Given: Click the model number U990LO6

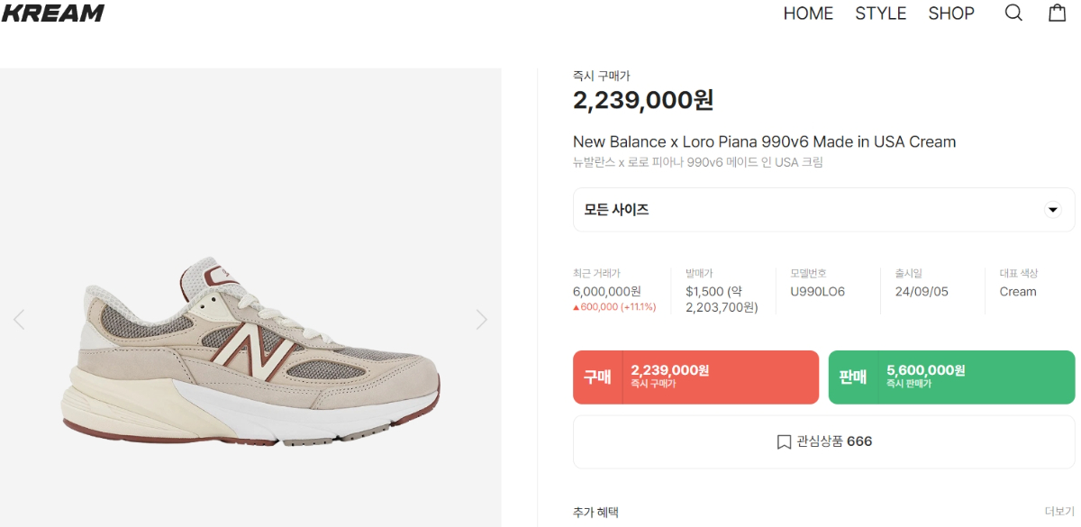Looking at the screenshot, I should (x=817, y=292).
